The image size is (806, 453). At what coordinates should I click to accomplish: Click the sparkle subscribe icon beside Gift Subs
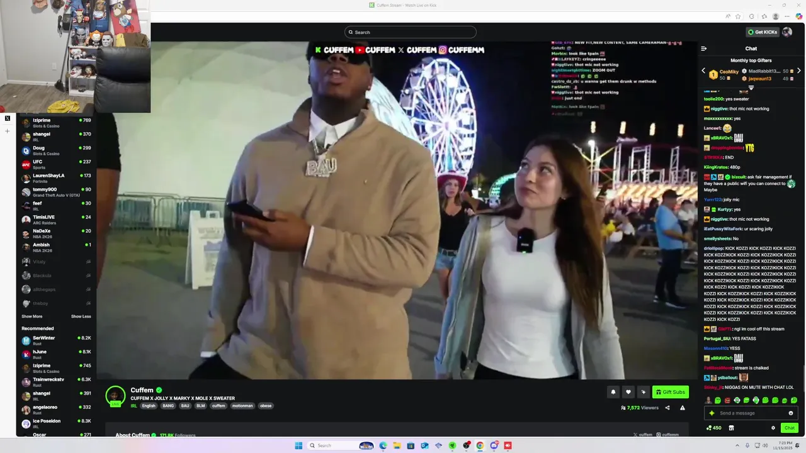click(643, 392)
